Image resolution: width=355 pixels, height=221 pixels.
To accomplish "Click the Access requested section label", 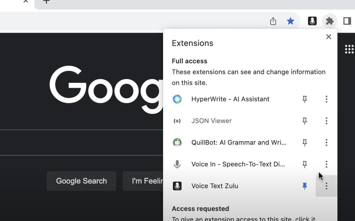I will click(200, 209).
